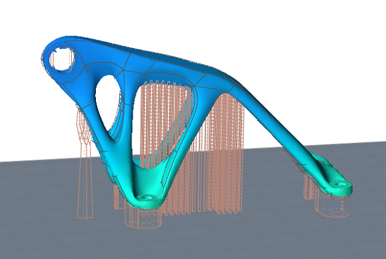Select the wireframe support column below circular boss
This screenshot has width=386, height=259.
[84, 175]
